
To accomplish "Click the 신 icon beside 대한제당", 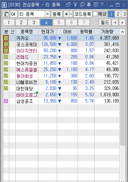I will 6,89.
